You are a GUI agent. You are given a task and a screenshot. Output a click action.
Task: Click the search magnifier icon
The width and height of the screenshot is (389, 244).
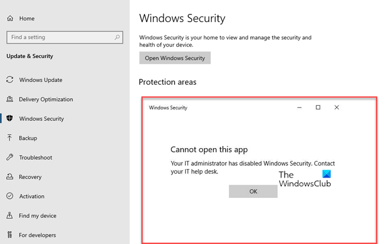(x=117, y=37)
